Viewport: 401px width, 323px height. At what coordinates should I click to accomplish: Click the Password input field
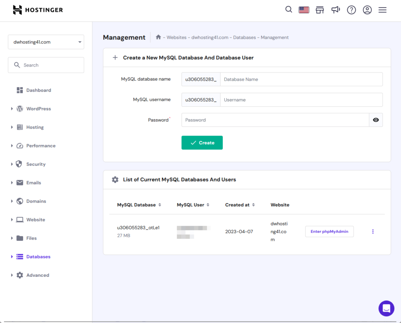tap(275, 120)
